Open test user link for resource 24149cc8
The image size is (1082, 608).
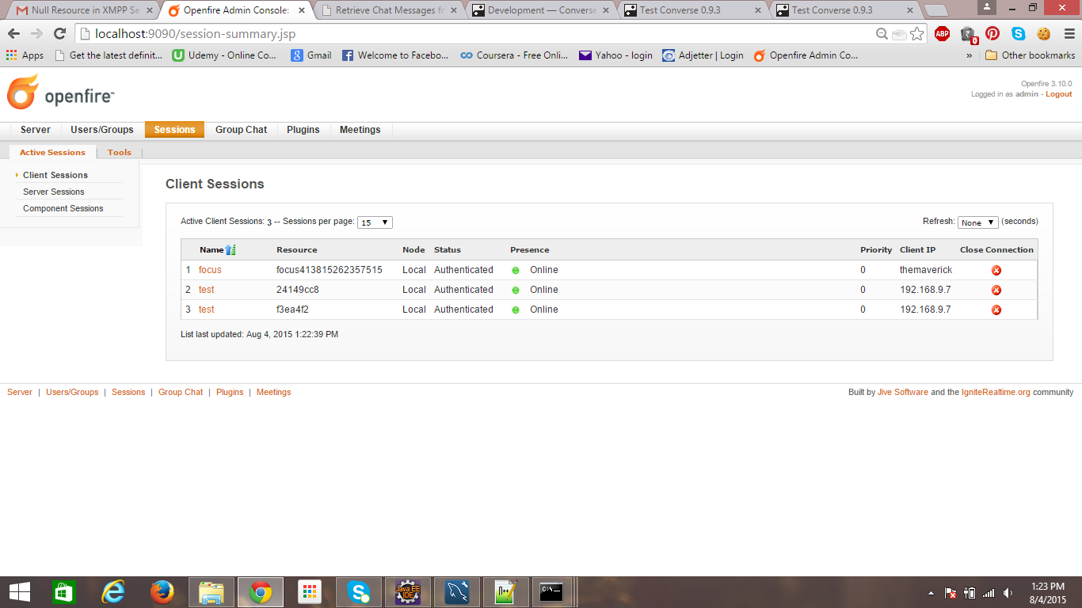click(x=207, y=290)
